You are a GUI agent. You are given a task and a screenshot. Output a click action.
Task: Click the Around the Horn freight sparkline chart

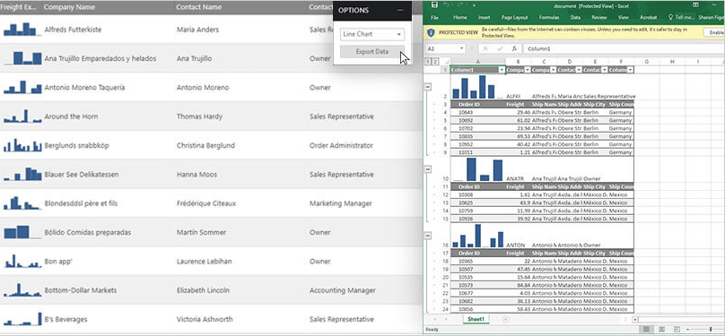point(22,116)
